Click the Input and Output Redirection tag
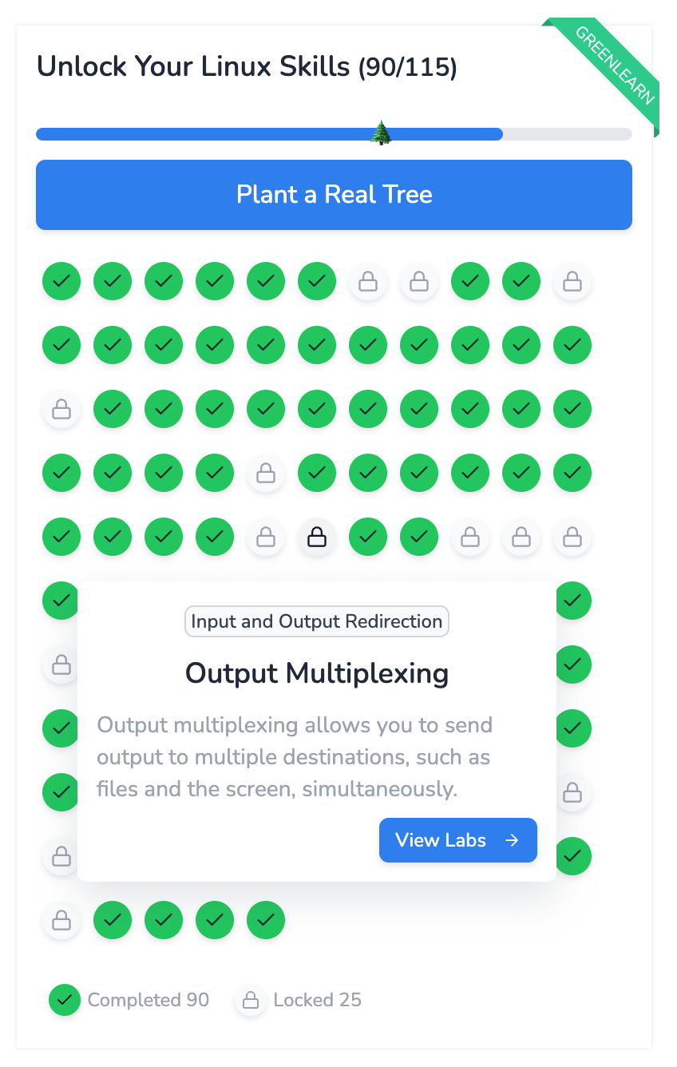 pos(317,621)
